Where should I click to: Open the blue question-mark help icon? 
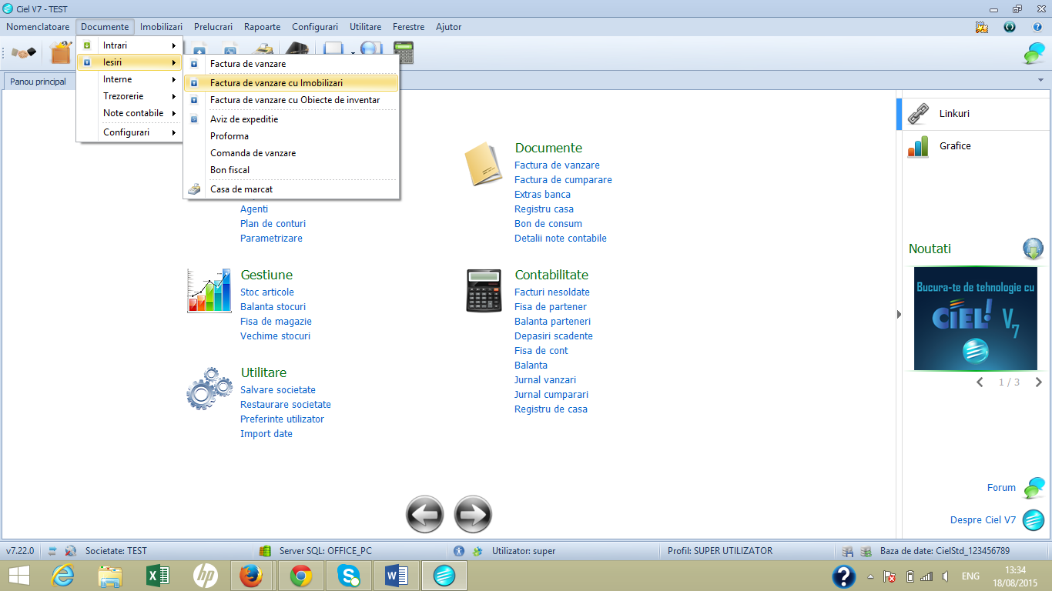pos(1037,27)
